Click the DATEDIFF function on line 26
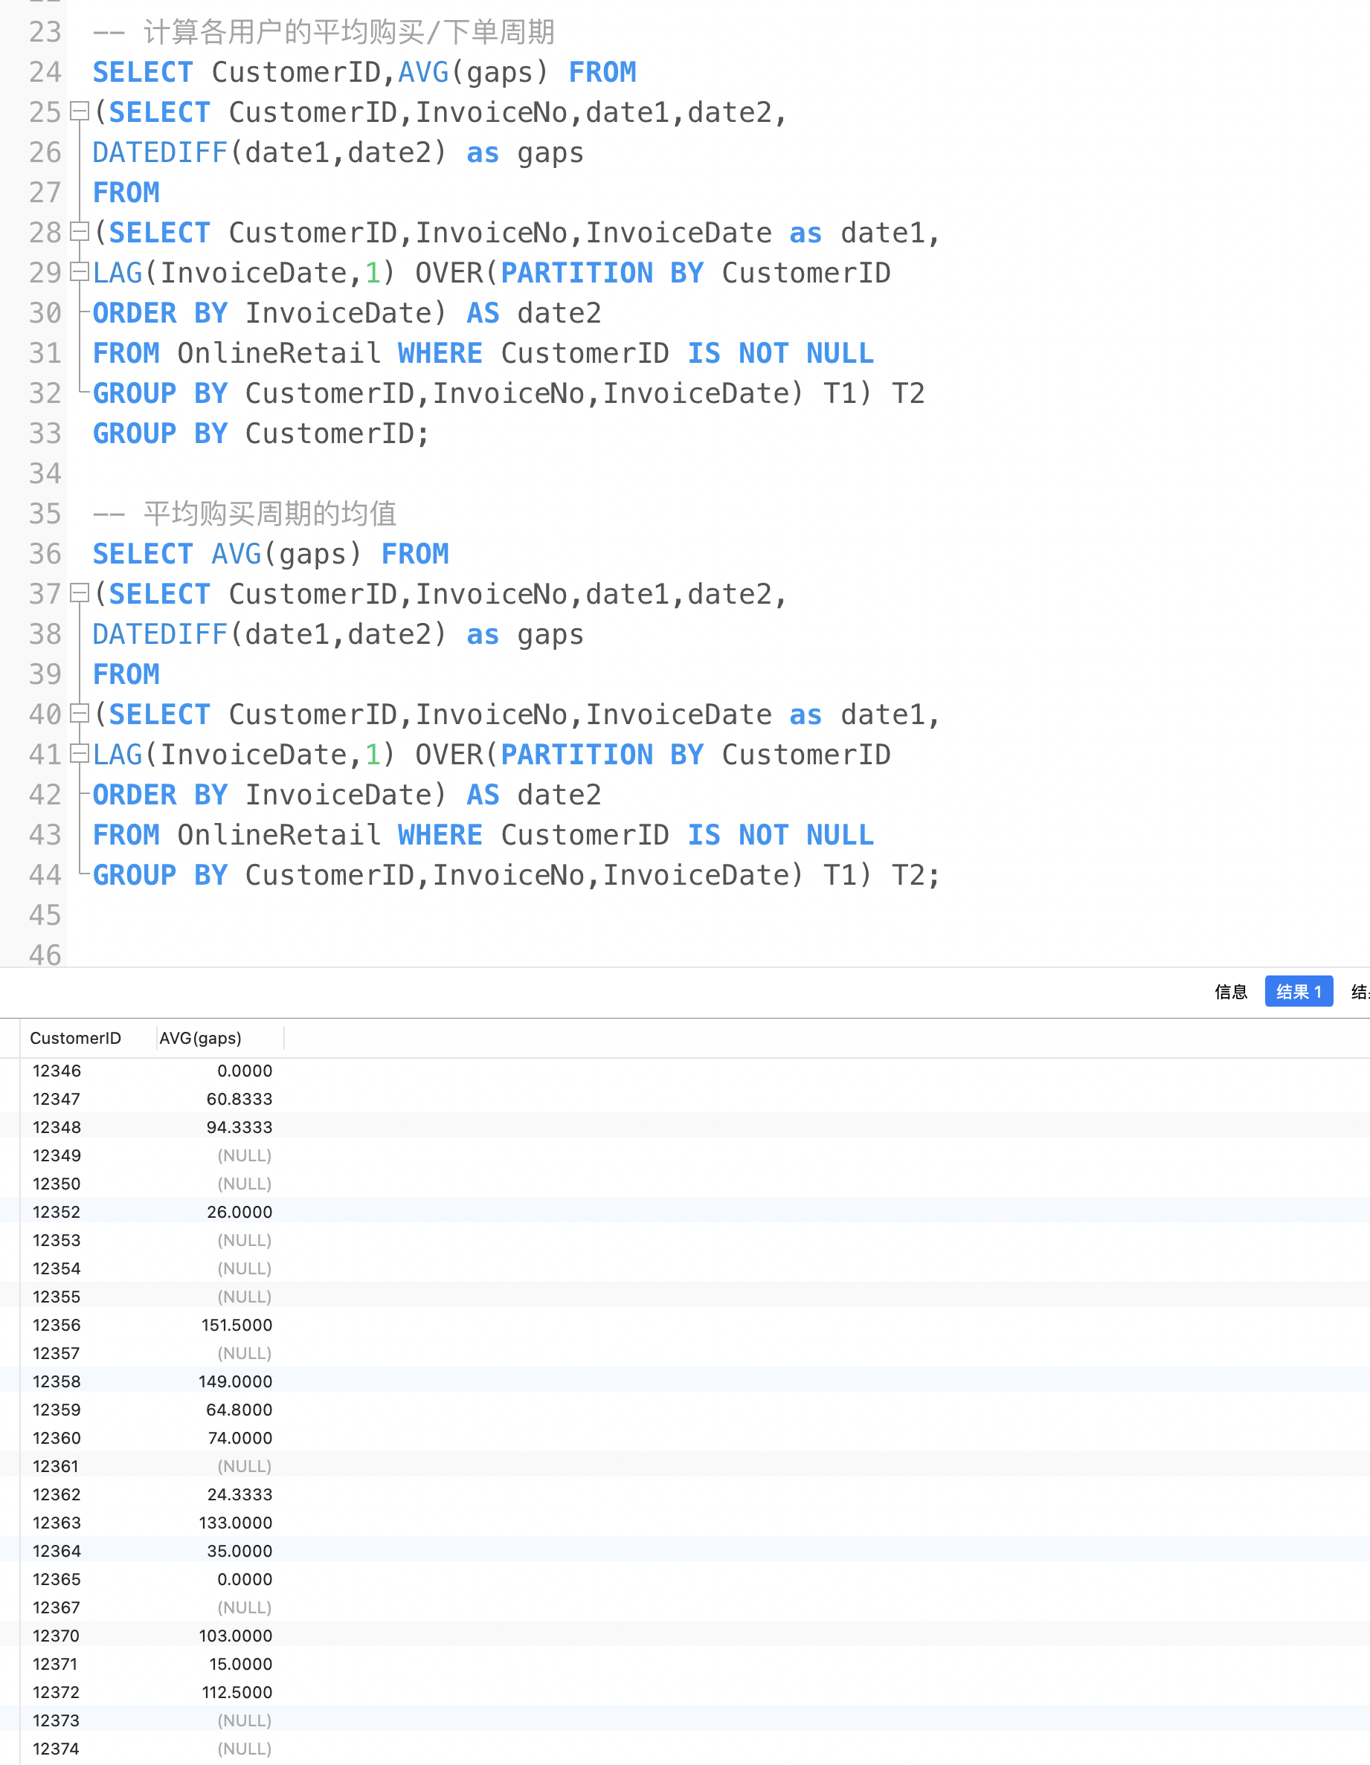The width and height of the screenshot is (1370, 1765). 160,152
